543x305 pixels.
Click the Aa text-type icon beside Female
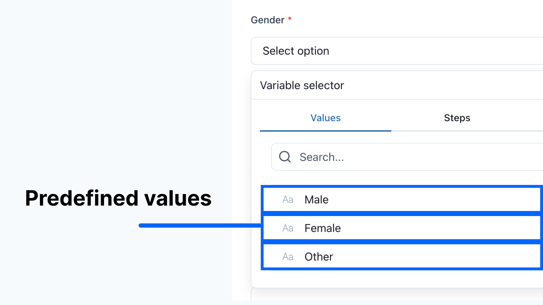pos(288,228)
